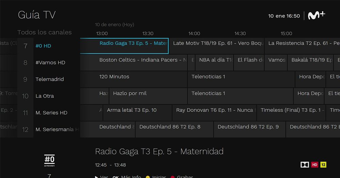The width and height of the screenshot is (340, 178).
Task: Select La Otra channel
Action: pyautogui.click(x=45, y=96)
